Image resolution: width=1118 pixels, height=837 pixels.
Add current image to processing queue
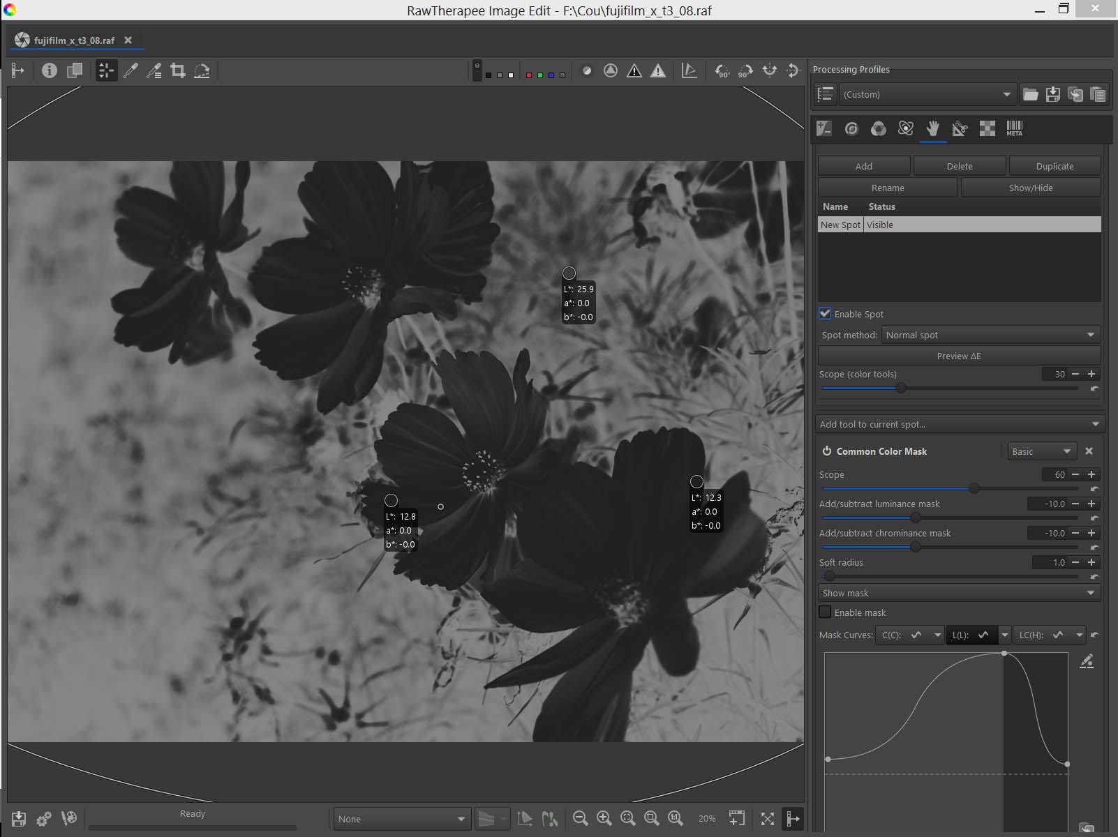43,819
